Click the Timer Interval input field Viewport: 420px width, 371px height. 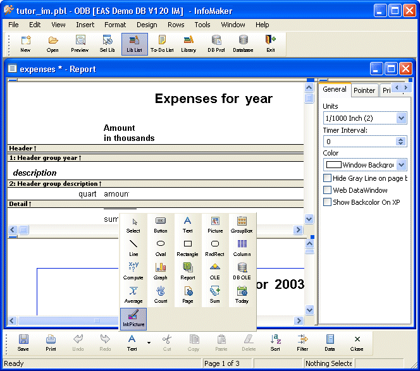pos(360,142)
